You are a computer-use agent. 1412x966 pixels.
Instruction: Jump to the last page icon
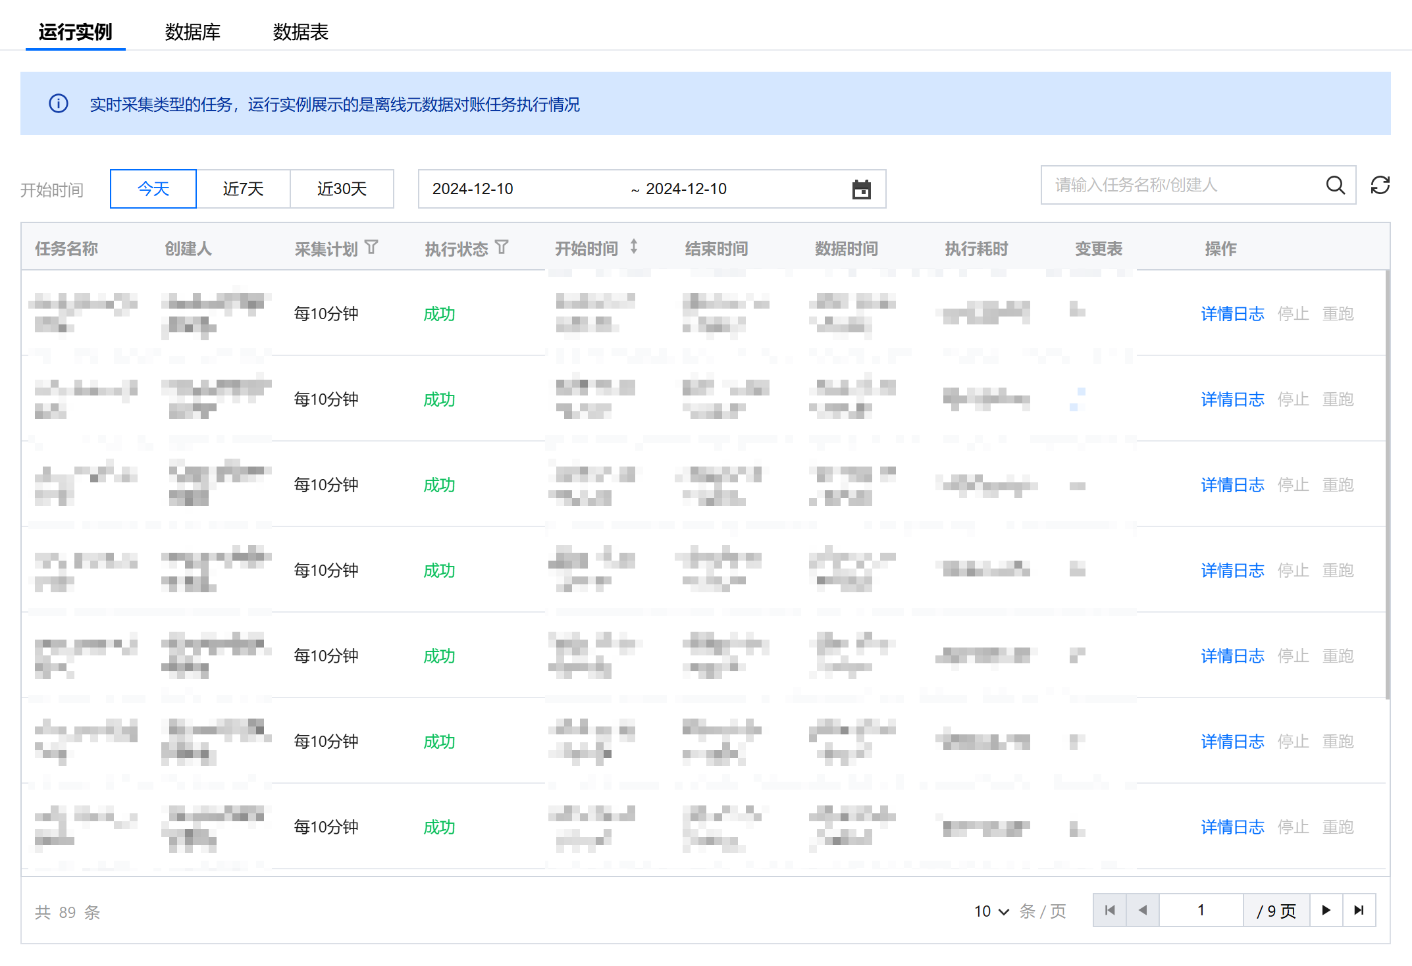click(x=1359, y=910)
